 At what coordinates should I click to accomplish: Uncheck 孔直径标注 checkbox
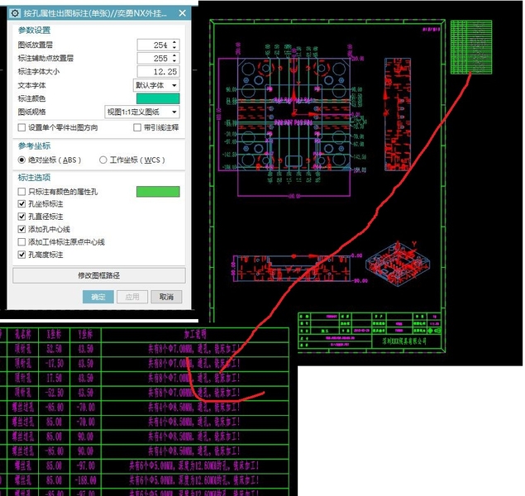point(21,217)
